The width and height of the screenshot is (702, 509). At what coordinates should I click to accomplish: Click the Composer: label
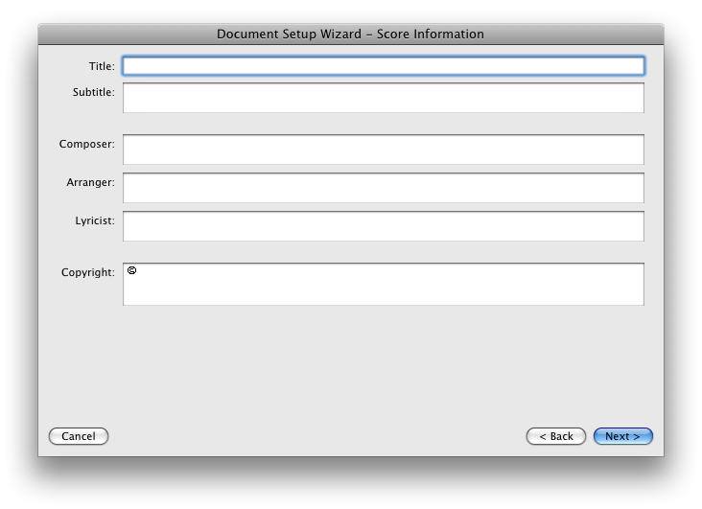coord(87,144)
